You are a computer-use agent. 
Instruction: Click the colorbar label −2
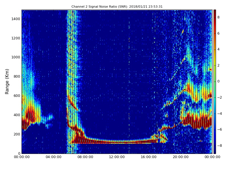219,97
